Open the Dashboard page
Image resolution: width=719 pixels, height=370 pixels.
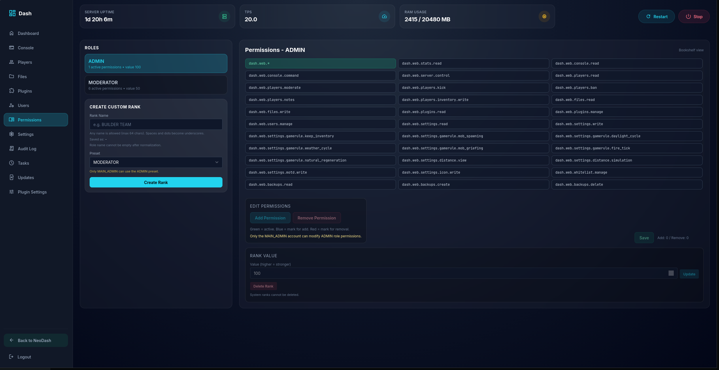coord(36,33)
